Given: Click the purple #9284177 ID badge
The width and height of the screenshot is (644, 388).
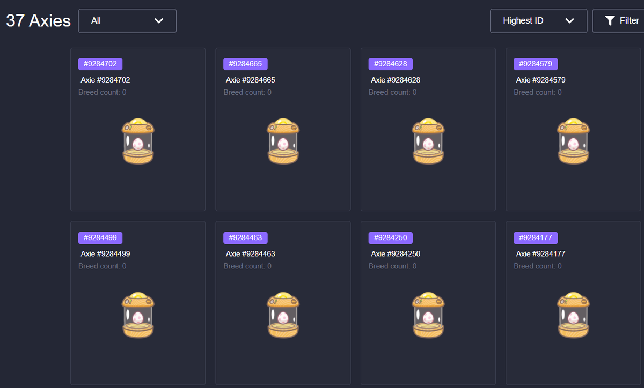Looking at the screenshot, I should [536, 238].
